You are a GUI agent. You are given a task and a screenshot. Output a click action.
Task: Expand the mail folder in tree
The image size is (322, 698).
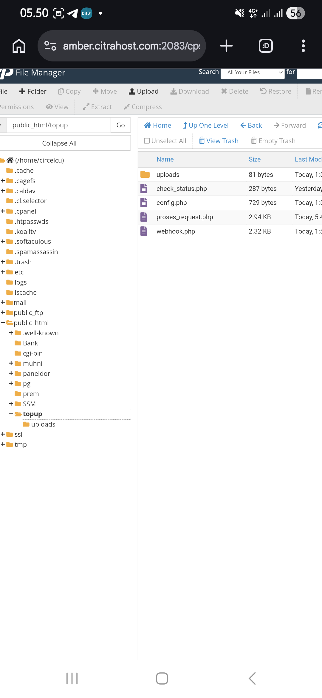(x=3, y=302)
